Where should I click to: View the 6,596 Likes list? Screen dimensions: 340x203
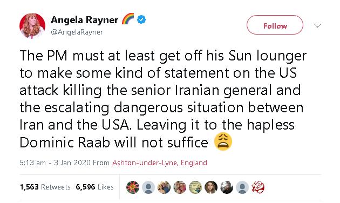(95, 187)
